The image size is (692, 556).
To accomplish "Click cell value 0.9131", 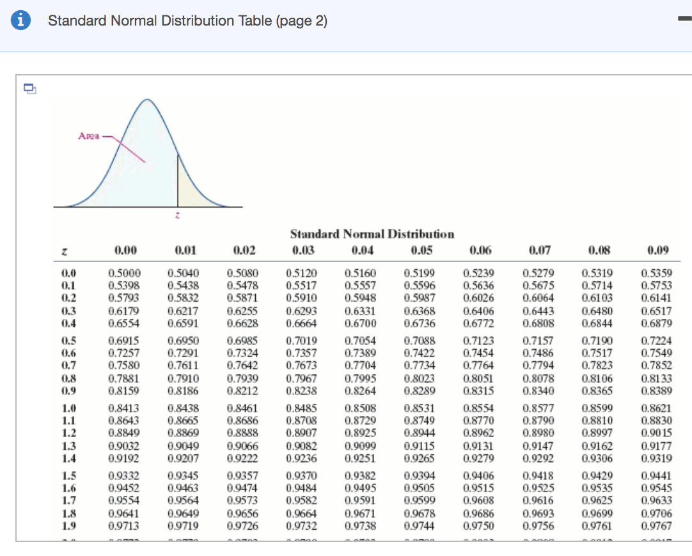I will point(479,446).
